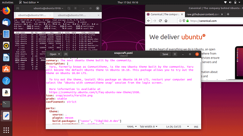Switch to raw.githubusercontent.com browser tab
This screenshot has width=243, height=136.
tap(203, 14)
